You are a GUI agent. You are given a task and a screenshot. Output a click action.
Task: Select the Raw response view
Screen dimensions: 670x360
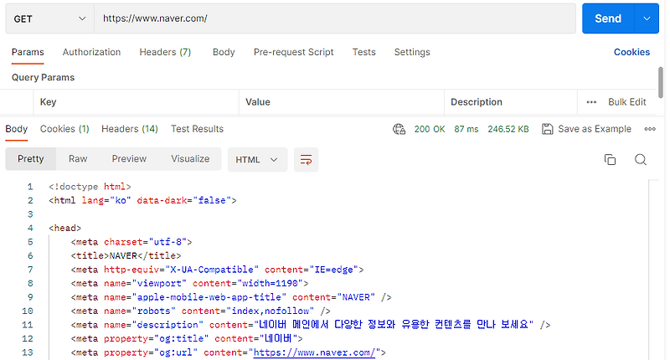[x=78, y=159]
